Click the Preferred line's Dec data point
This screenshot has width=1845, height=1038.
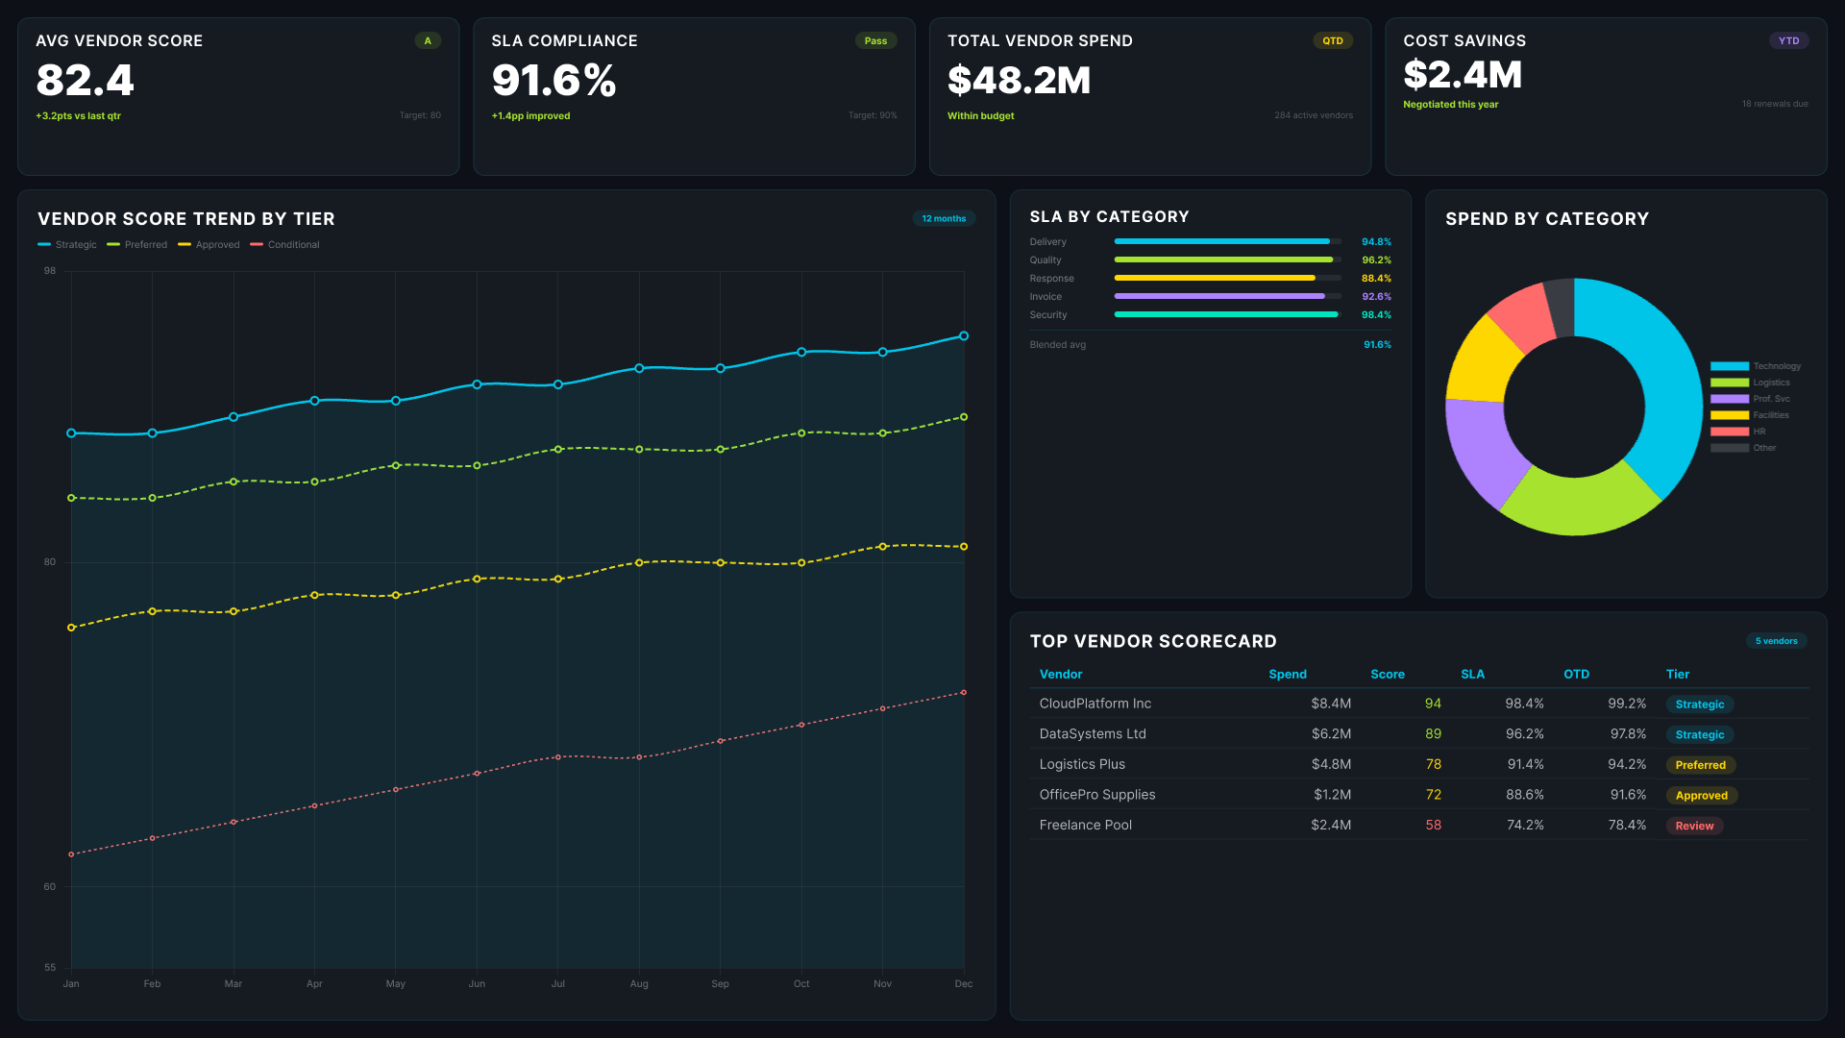964,417
